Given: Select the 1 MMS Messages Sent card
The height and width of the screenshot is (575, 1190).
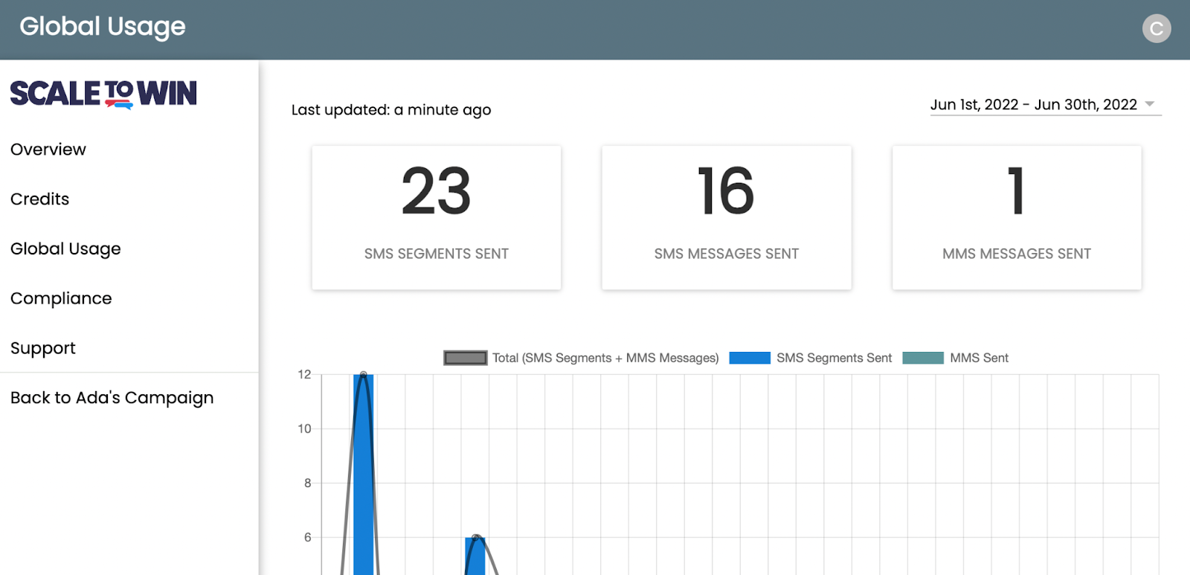Looking at the screenshot, I should (x=1017, y=217).
